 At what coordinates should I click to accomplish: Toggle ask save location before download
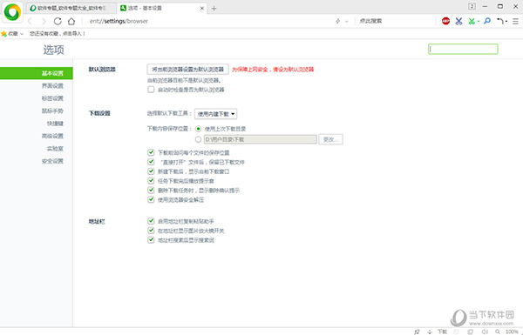point(151,153)
